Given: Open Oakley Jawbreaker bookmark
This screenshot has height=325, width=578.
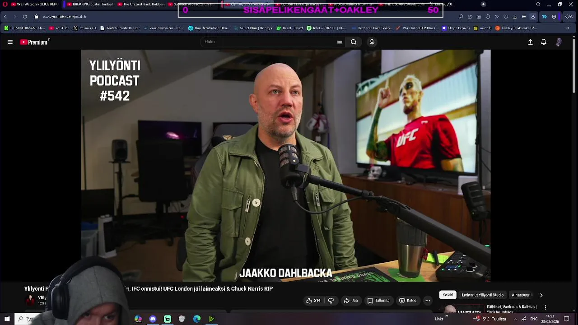Looking at the screenshot, I should (x=516, y=28).
